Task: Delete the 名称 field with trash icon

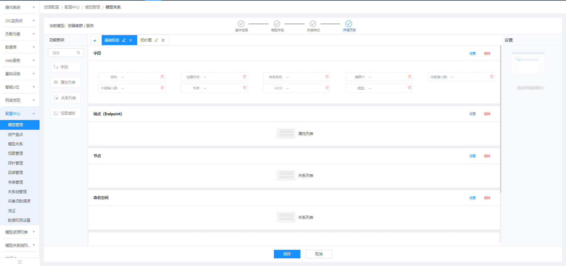Action: click(x=162, y=77)
